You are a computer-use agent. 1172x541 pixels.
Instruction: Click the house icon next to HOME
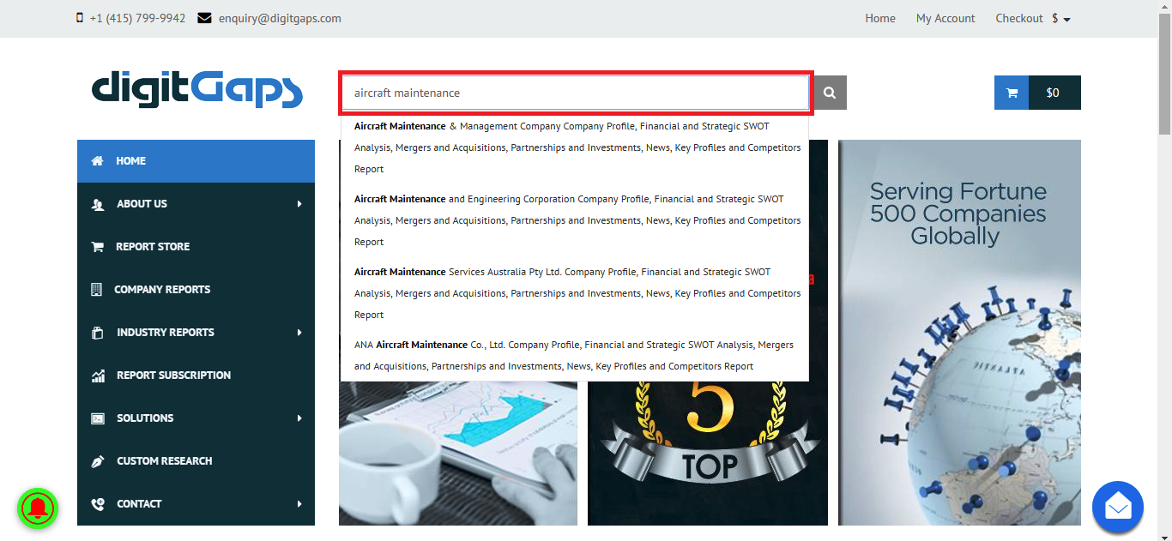[x=98, y=161]
